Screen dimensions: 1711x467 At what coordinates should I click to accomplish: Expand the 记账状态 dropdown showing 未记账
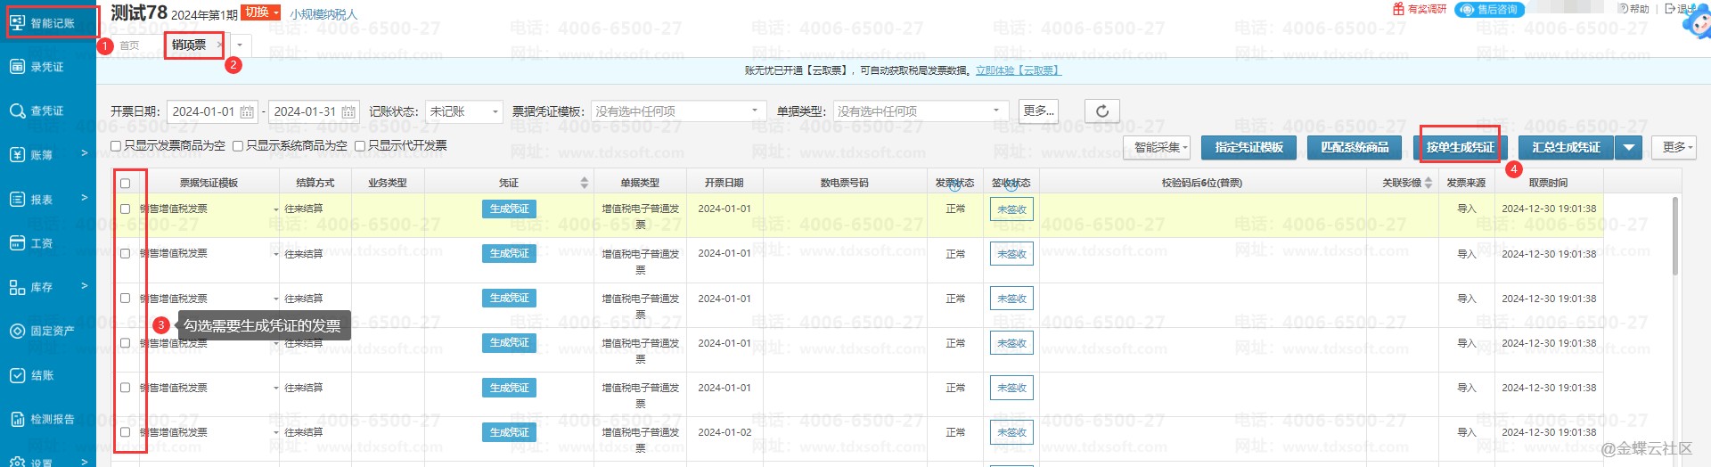pos(464,111)
